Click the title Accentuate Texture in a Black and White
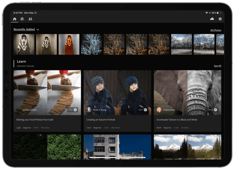235x170 pixels. [x=177, y=120]
